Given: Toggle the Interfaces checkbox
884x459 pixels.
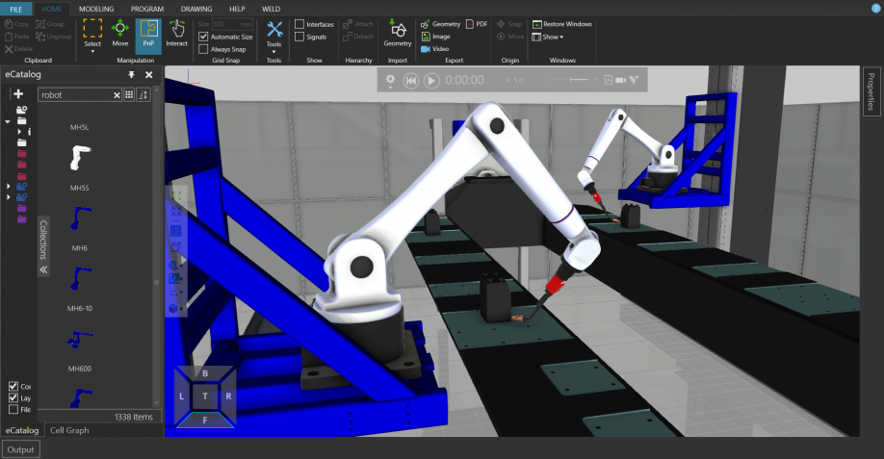Looking at the screenshot, I should tap(299, 24).
